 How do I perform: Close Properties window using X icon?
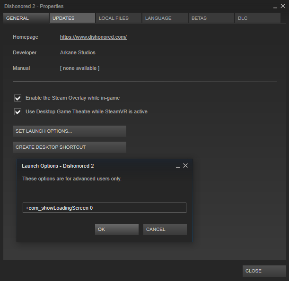(x=283, y=6)
